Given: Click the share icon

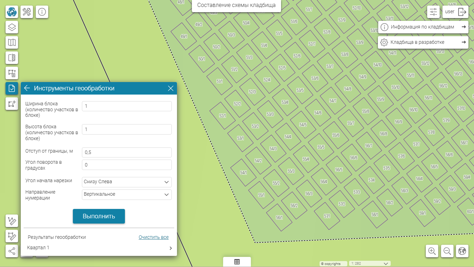Looking at the screenshot, I should click(x=12, y=251).
